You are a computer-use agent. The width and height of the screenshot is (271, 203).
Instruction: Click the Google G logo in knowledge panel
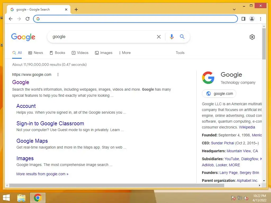(208, 78)
